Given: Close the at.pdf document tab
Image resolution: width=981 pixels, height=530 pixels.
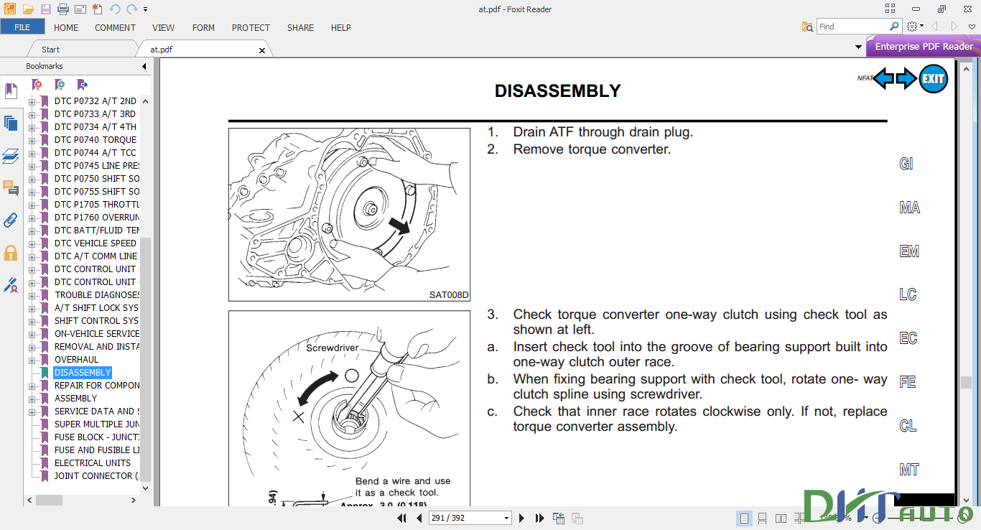Looking at the screenshot, I should click(262, 50).
